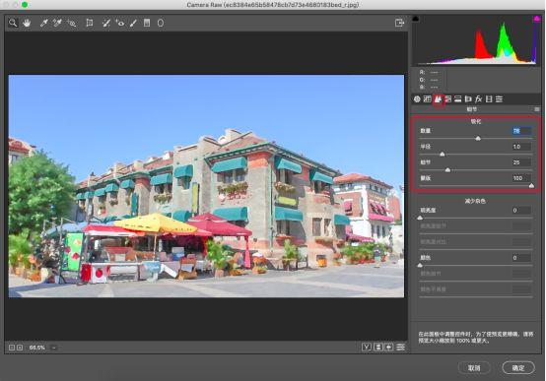Open the Basic panel tab

tap(417, 99)
